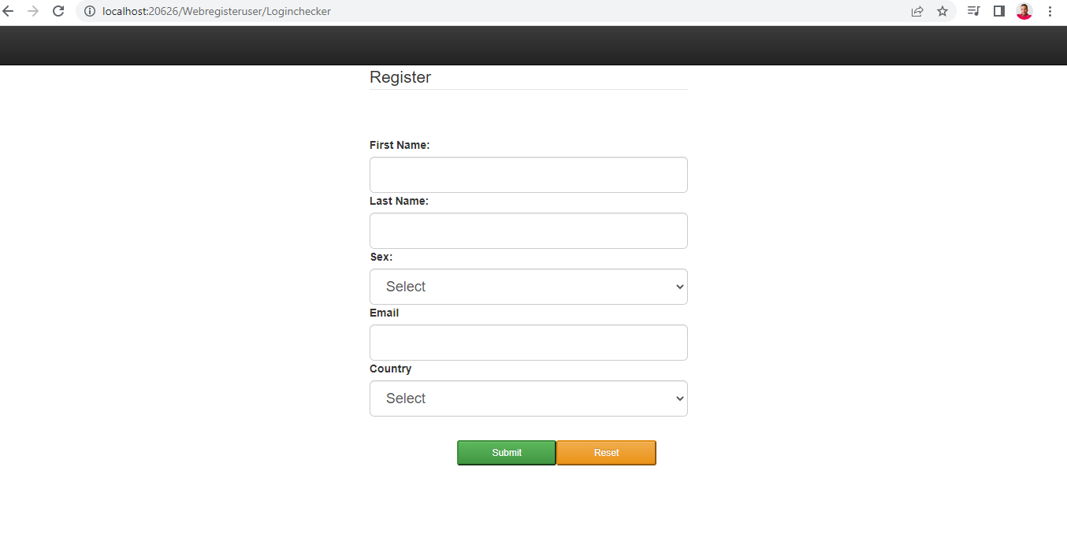
Task: Reset the registration form
Action: [x=607, y=453]
